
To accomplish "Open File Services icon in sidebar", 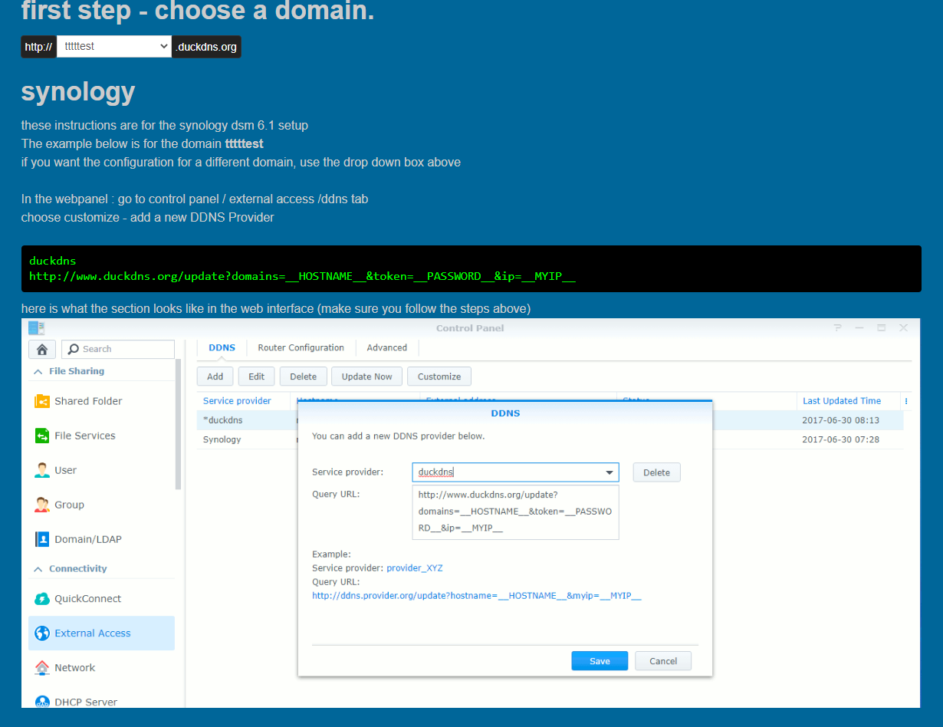I will click(42, 436).
